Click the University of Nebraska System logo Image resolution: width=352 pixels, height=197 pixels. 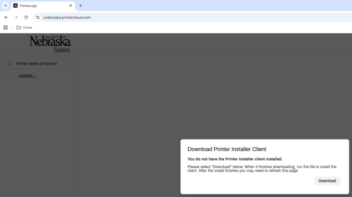[x=50, y=44]
